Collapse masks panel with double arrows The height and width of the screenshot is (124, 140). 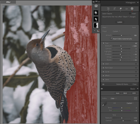coord(99,2)
